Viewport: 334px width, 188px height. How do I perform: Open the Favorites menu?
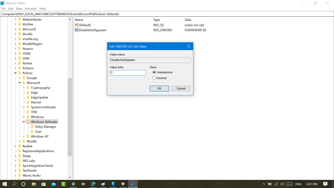tap(30, 9)
